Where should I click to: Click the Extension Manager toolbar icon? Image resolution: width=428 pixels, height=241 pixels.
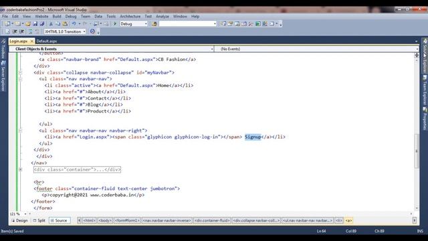click(265, 24)
